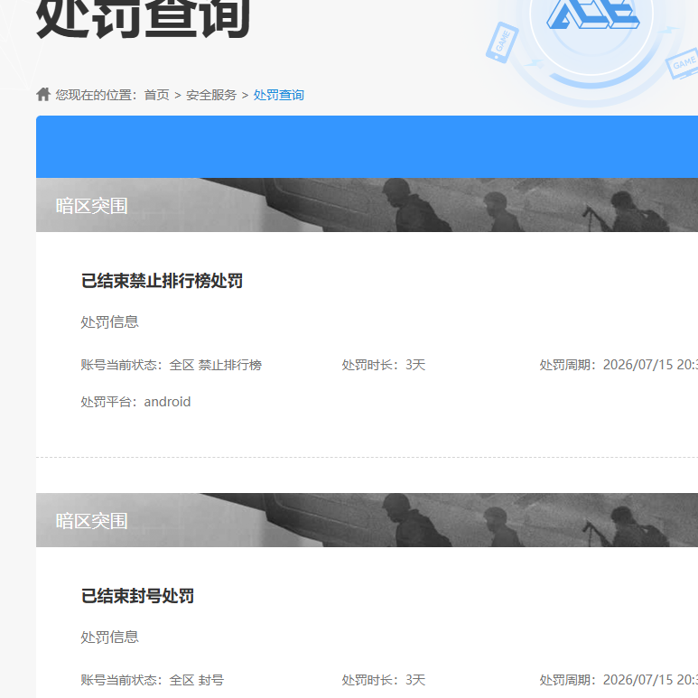Open the 首页 breadcrumb link
Screen dimensions: 698x698
tap(157, 95)
